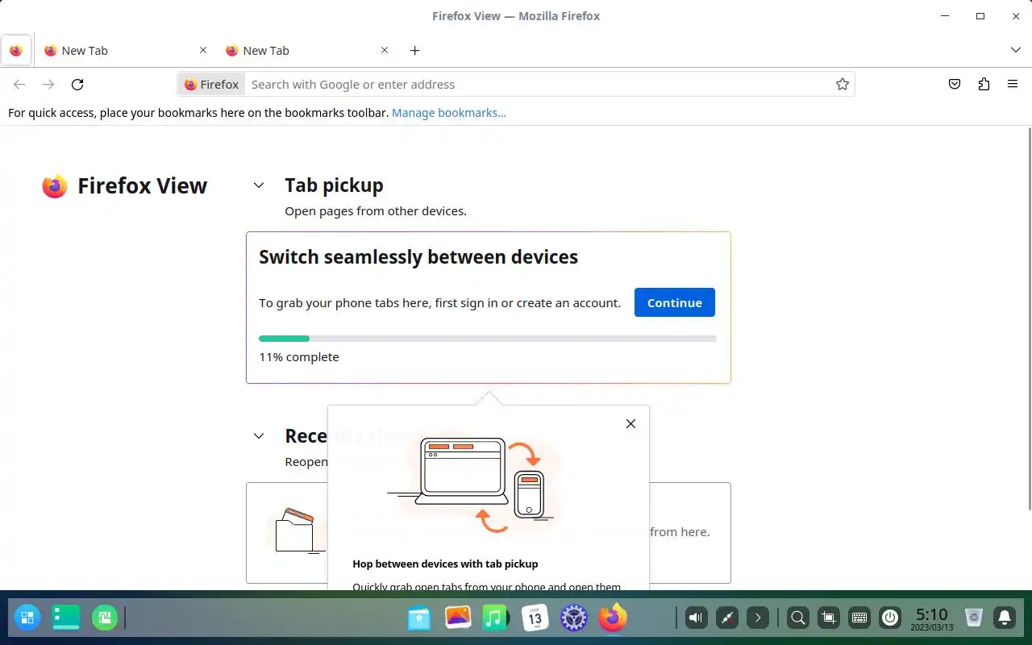Image resolution: width=1032 pixels, height=645 pixels.
Task: Close the second New Tab
Action: point(385,50)
